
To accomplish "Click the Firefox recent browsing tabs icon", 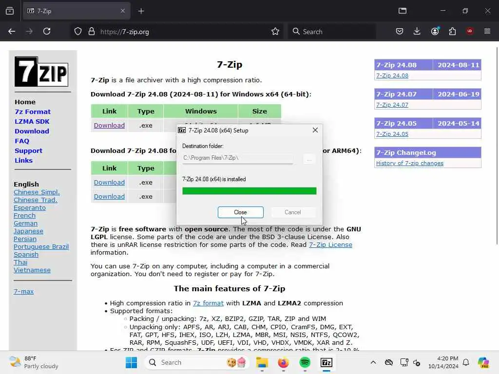I will click(10, 11).
